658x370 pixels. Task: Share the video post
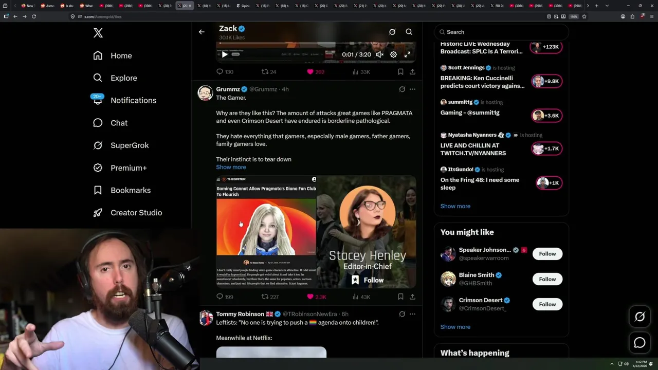point(412,72)
